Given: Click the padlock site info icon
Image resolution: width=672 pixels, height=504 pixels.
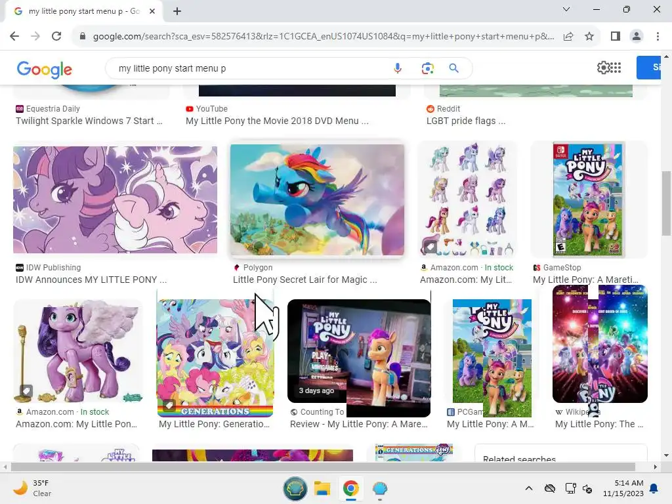Looking at the screenshot, I should (83, 37).
